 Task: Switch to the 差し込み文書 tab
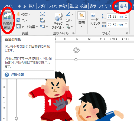point(74,6)
